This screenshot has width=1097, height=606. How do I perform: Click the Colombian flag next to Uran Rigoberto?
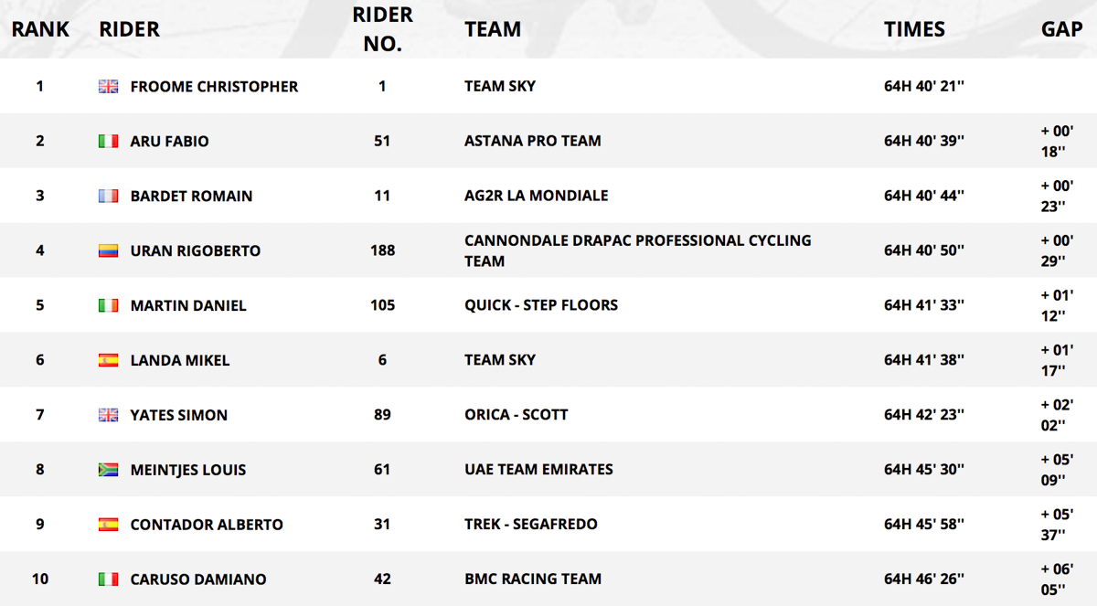click(x=108, y=251)
